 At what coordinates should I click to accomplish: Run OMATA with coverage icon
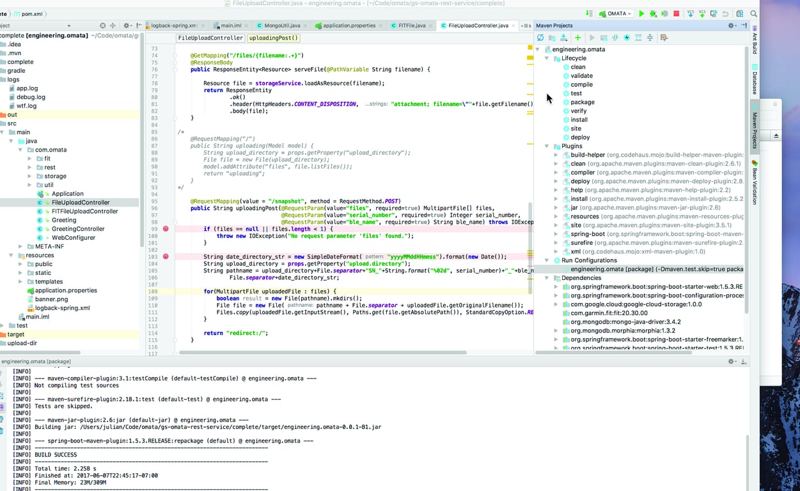point(664,13)
